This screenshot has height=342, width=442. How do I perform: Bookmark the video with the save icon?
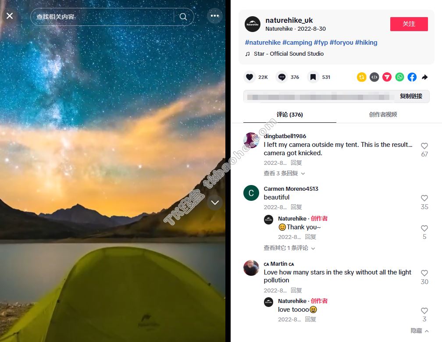pos(313,77)
